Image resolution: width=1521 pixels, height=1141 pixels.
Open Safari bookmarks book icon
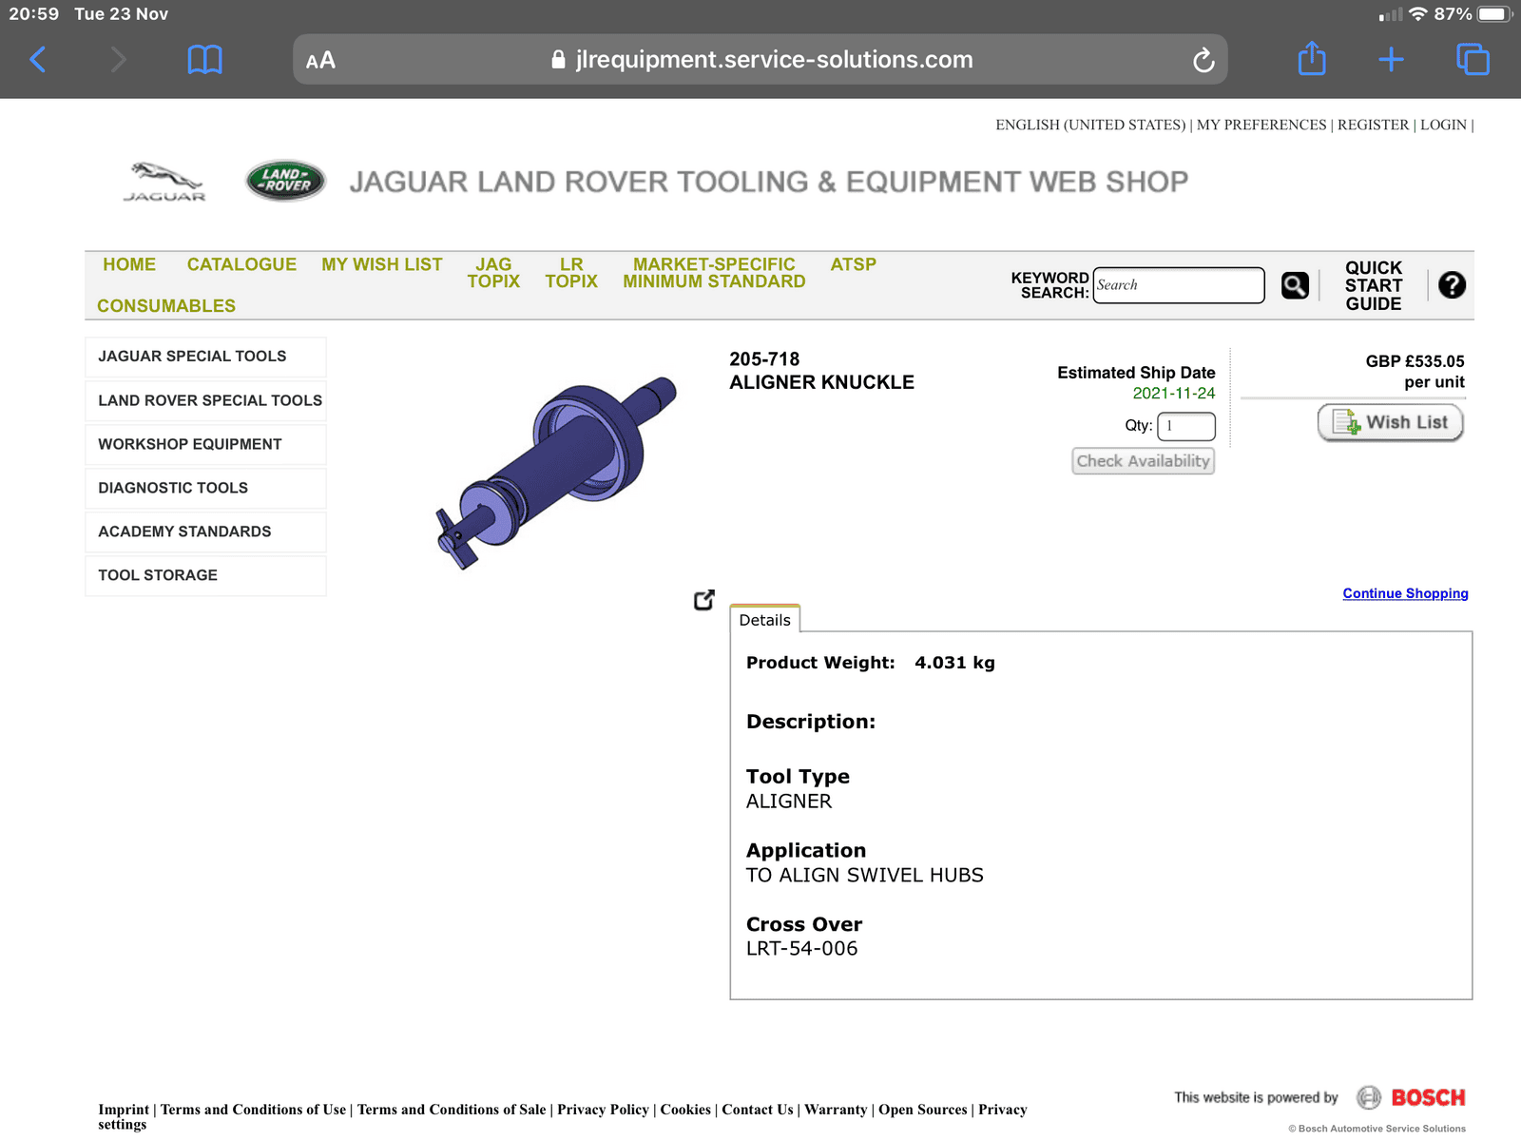(204, 60)
